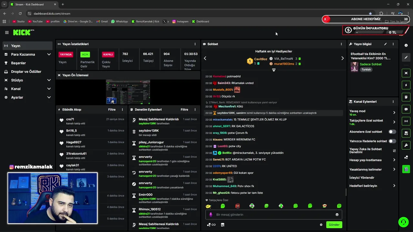
Task: Click Sadece Sohbet category link
Action: 370,64
